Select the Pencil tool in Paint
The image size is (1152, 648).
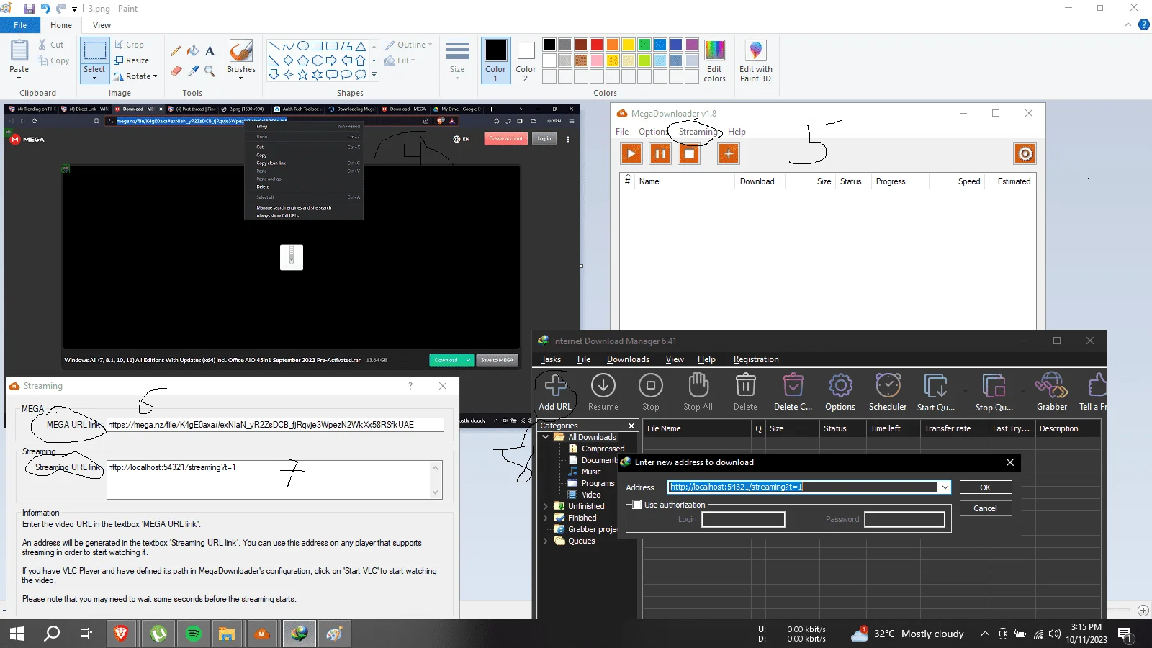pos(176,51)
